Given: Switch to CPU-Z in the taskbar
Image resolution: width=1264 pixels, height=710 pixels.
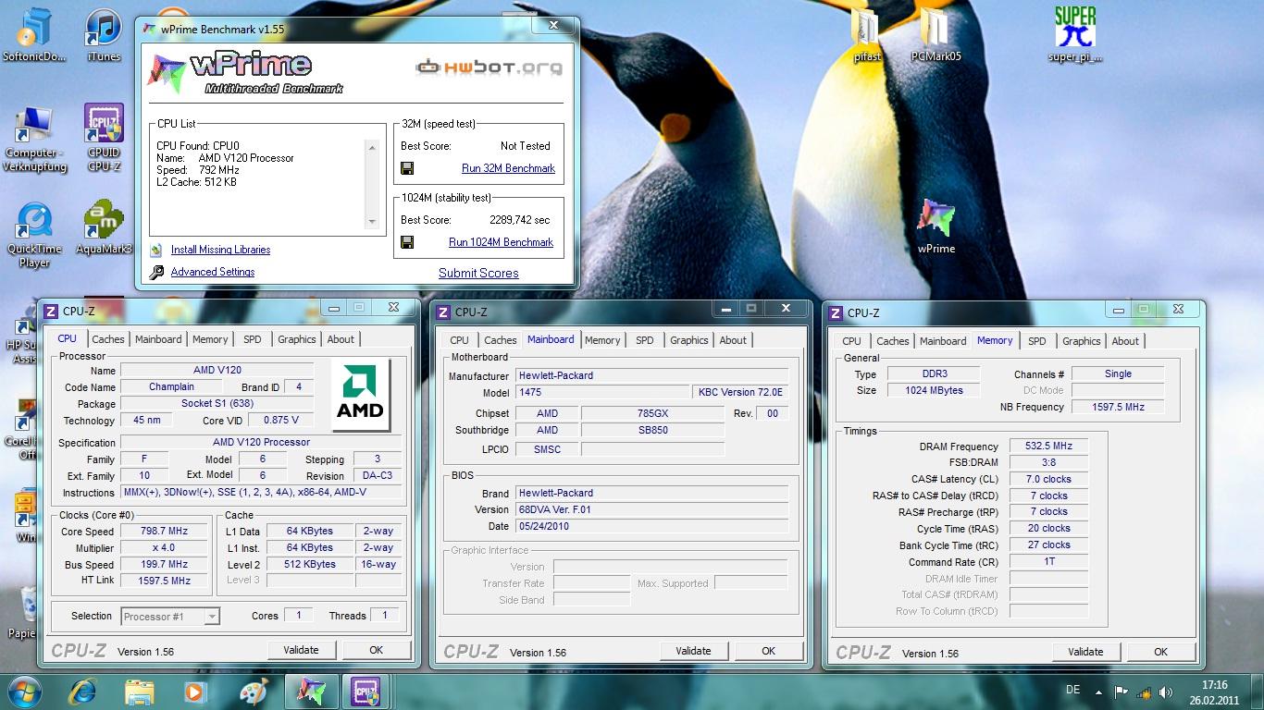Looking at the screenshot, I should (x=366, y=692).
